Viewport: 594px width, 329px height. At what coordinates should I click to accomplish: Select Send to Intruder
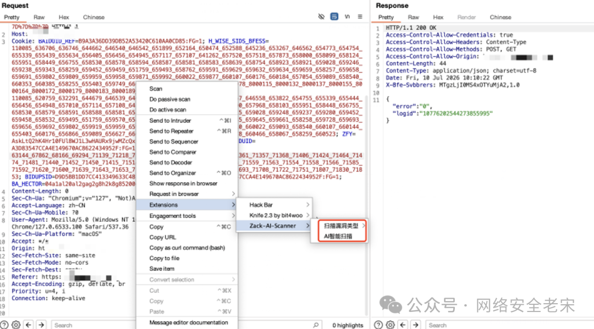click(x=187, y=120)
